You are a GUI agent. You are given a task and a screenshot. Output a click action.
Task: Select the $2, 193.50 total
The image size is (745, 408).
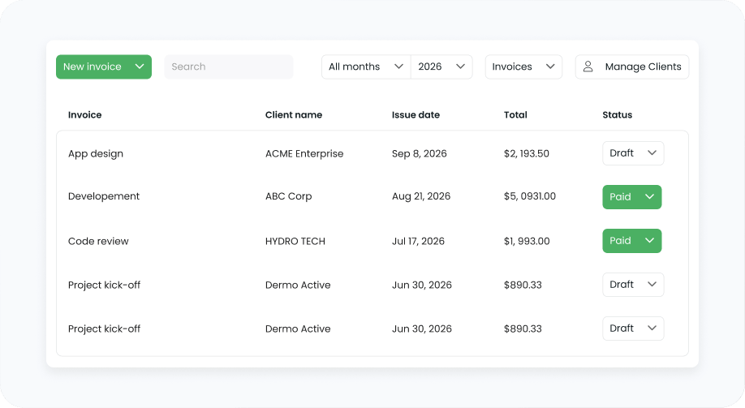coord(527,153)
